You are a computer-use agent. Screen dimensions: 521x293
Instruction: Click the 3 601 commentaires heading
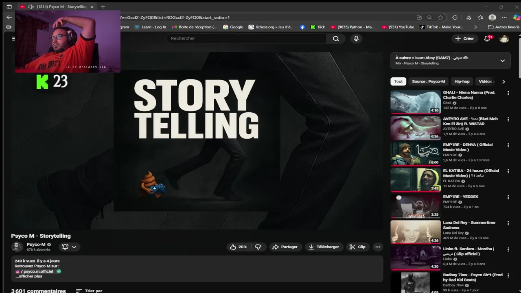[38, 291]
